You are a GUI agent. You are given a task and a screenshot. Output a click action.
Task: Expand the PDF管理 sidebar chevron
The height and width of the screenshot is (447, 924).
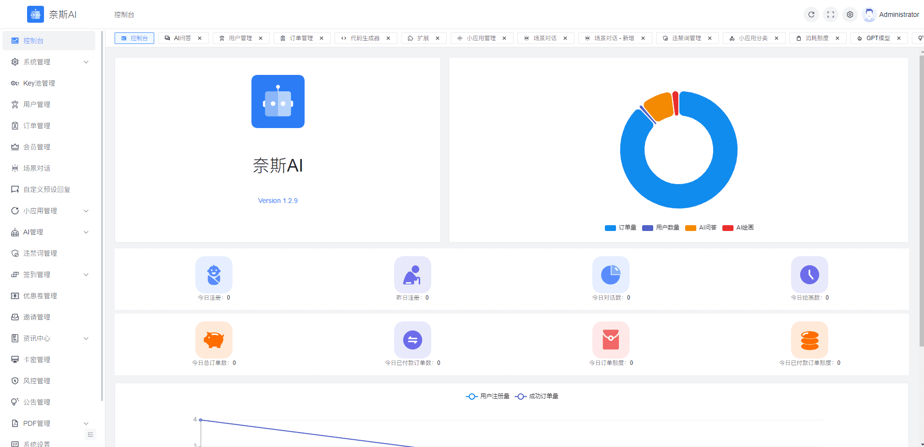(86, 423)
